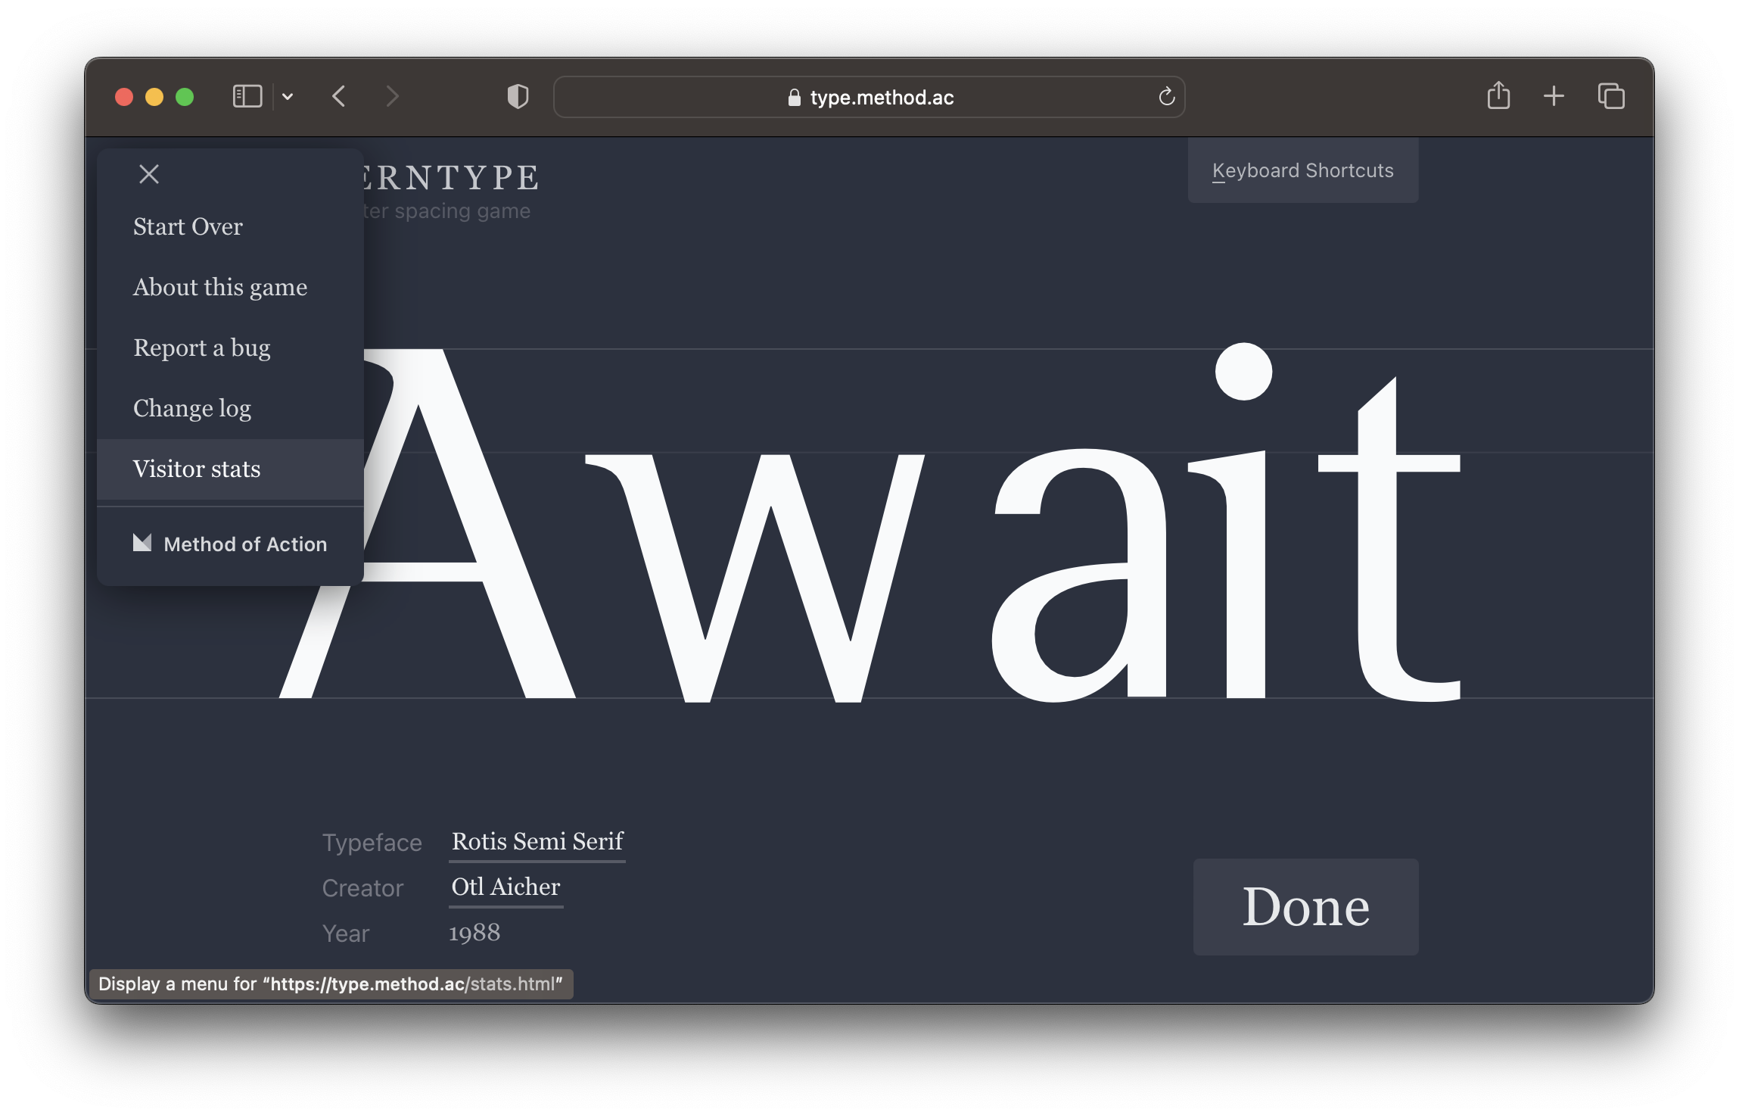The width and height of the screenshot is (1739, 1116).
Task: Click the green full screen window button
Action: (185, 97)
